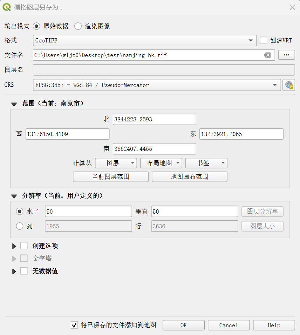The image size is (300, 335).
Task: Open the CRS EPSG:3857 dropdown
Action: [157, 85]
